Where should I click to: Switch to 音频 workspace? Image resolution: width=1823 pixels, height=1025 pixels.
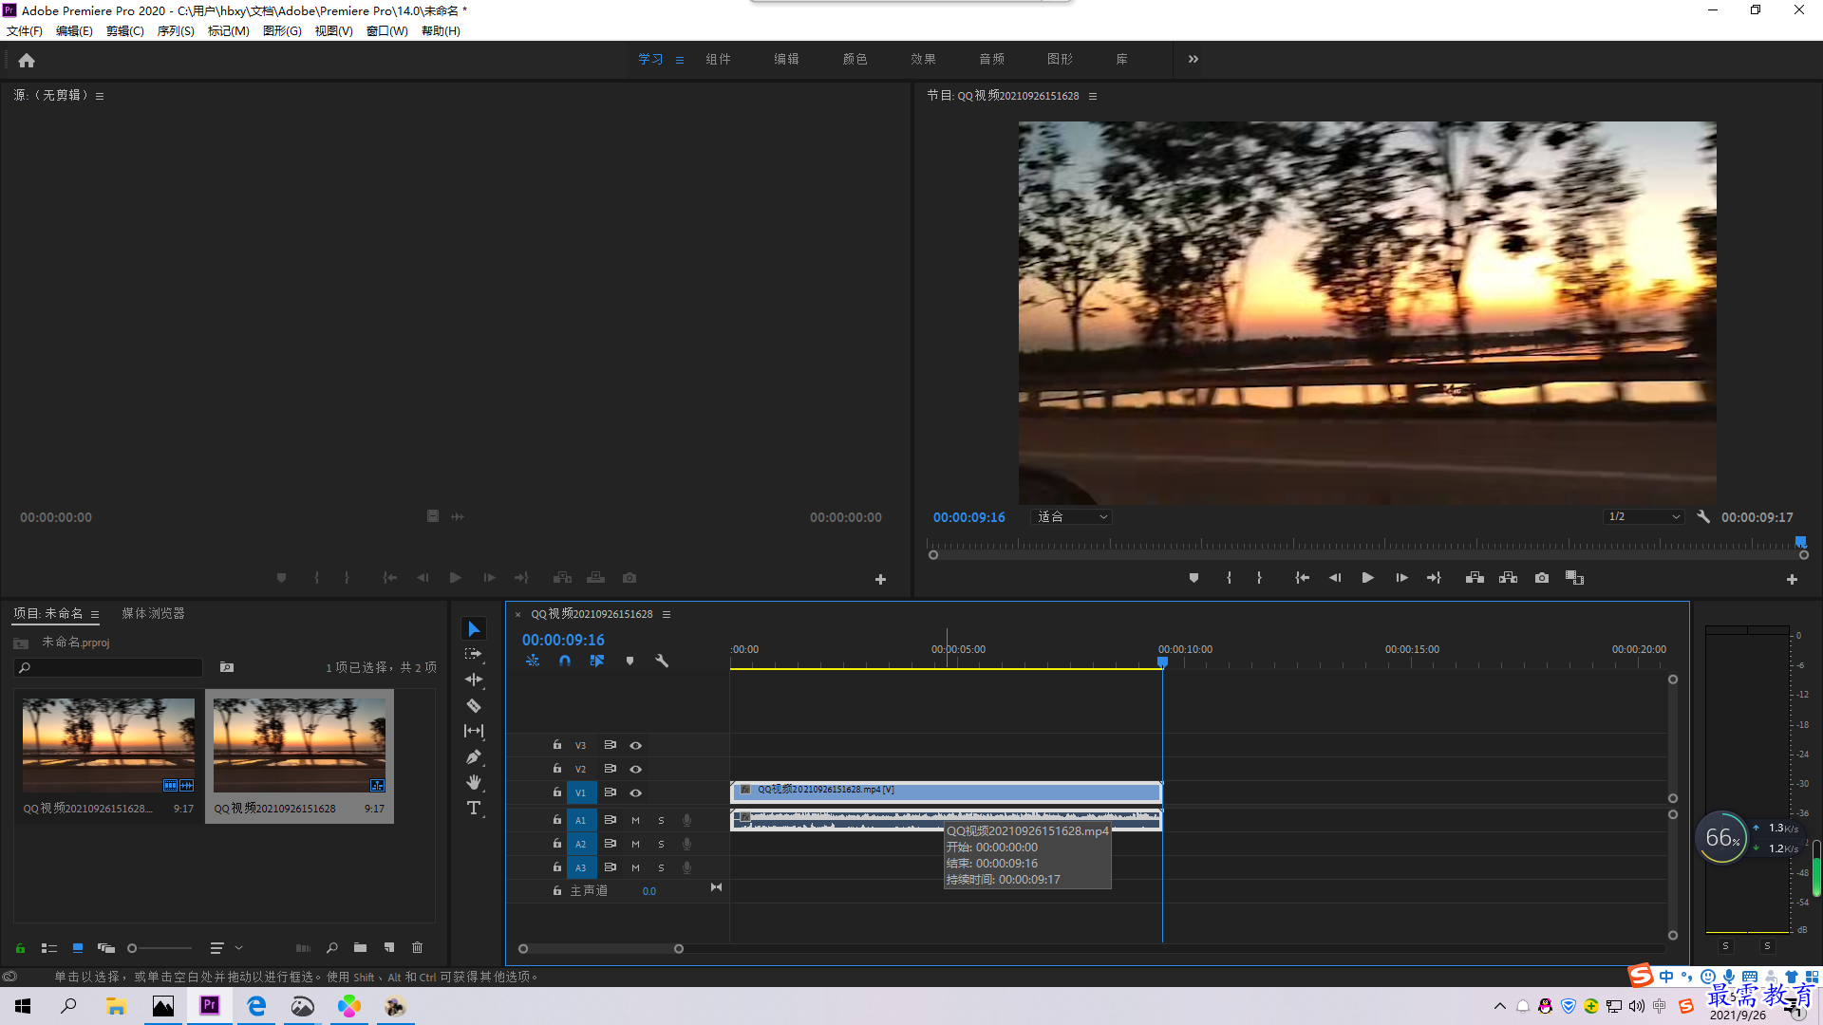(x=991, y=59)
